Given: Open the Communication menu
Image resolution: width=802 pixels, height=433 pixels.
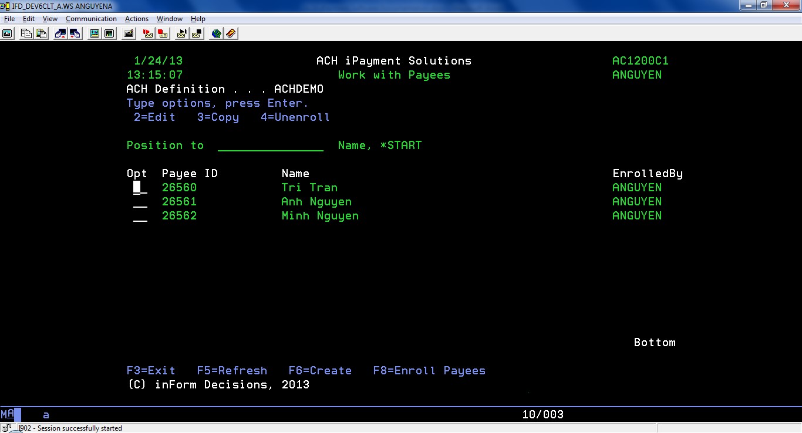Looking at the screenshot, I should [x=91, y=19].
